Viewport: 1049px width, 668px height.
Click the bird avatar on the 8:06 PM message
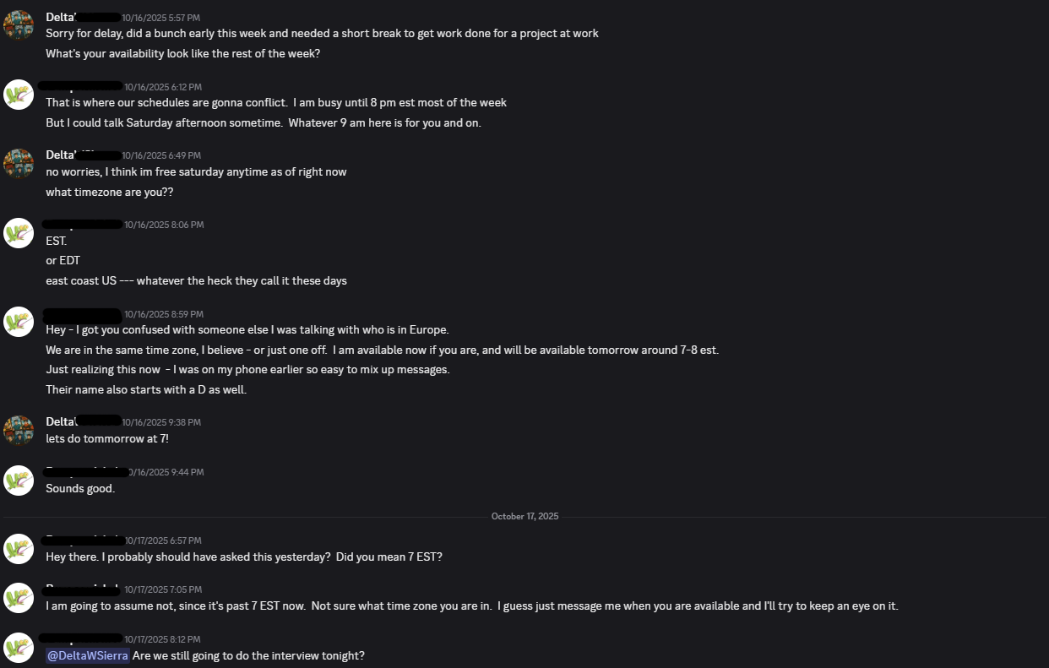point(19,232)
